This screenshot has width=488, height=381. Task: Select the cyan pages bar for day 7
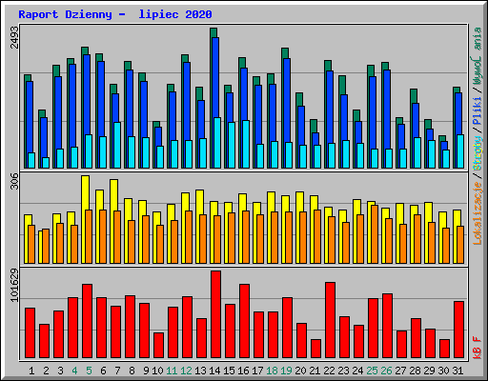[x=117, y=145]
